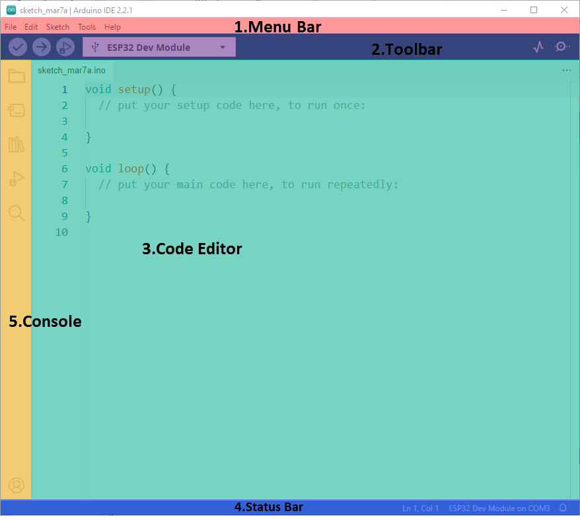Open Boards Manager in the sidebar

17,110
